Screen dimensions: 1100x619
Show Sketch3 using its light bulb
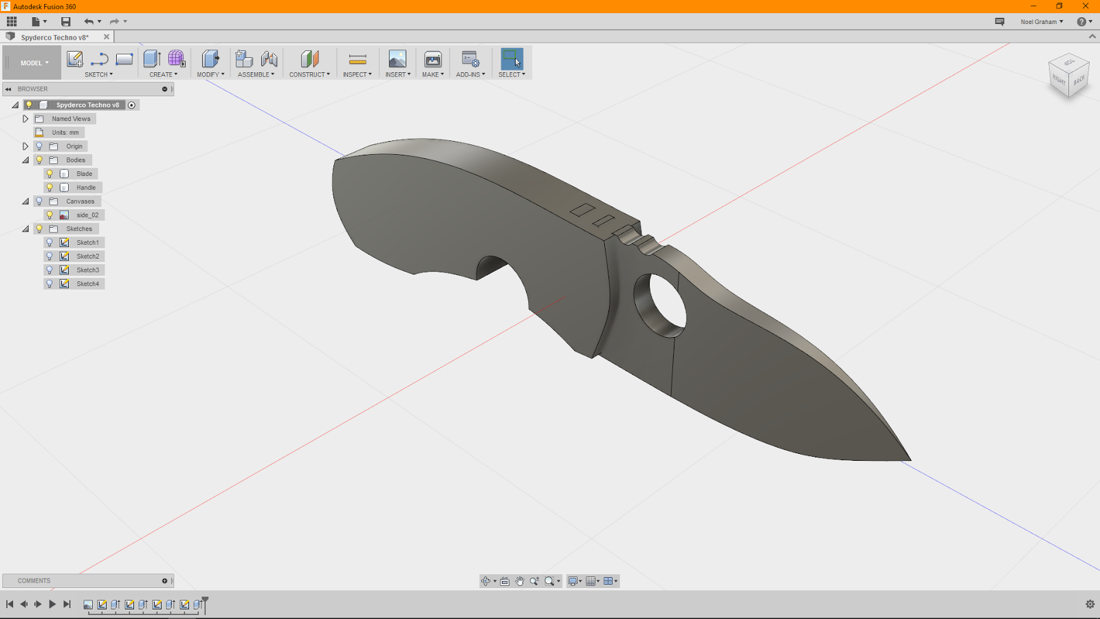[x=49, y=270]
